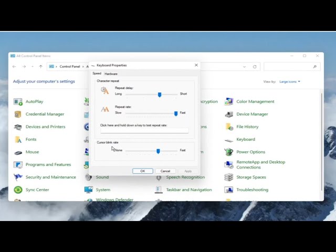
Task: Go up one level with up arrow
Action: (41, 67)
